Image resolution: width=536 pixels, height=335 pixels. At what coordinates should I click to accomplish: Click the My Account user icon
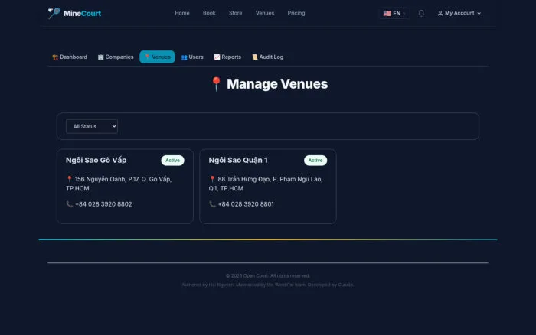[x=440, y=13]
